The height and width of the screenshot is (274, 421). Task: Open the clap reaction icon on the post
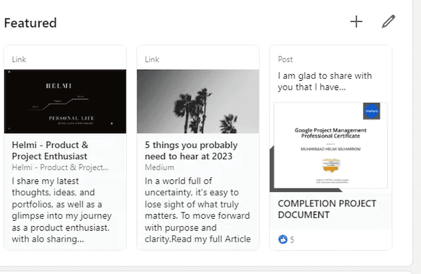coord(282,239)
